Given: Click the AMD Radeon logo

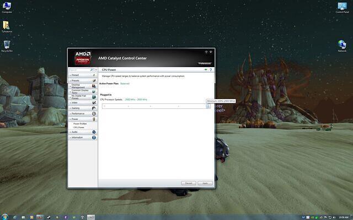Looking at the screenshot, I should 83,58.
